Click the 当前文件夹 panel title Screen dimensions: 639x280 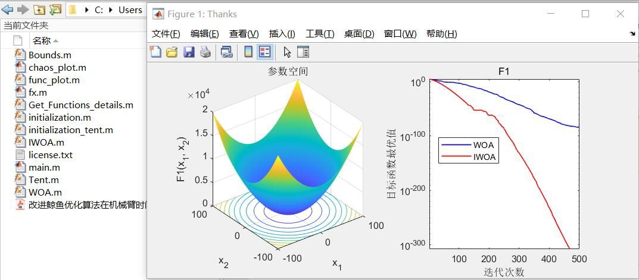click(x=26, y=26)
